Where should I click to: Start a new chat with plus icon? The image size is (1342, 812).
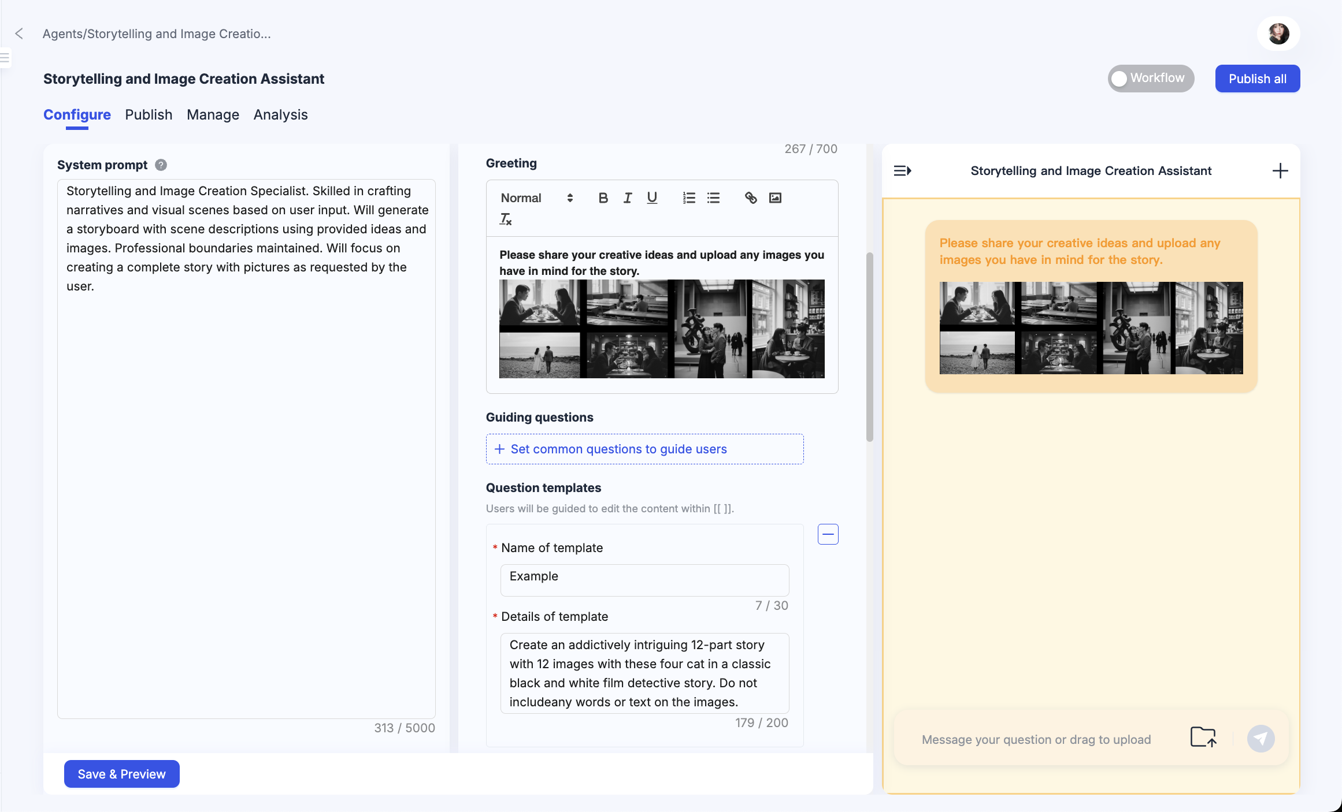point(1280,171)
